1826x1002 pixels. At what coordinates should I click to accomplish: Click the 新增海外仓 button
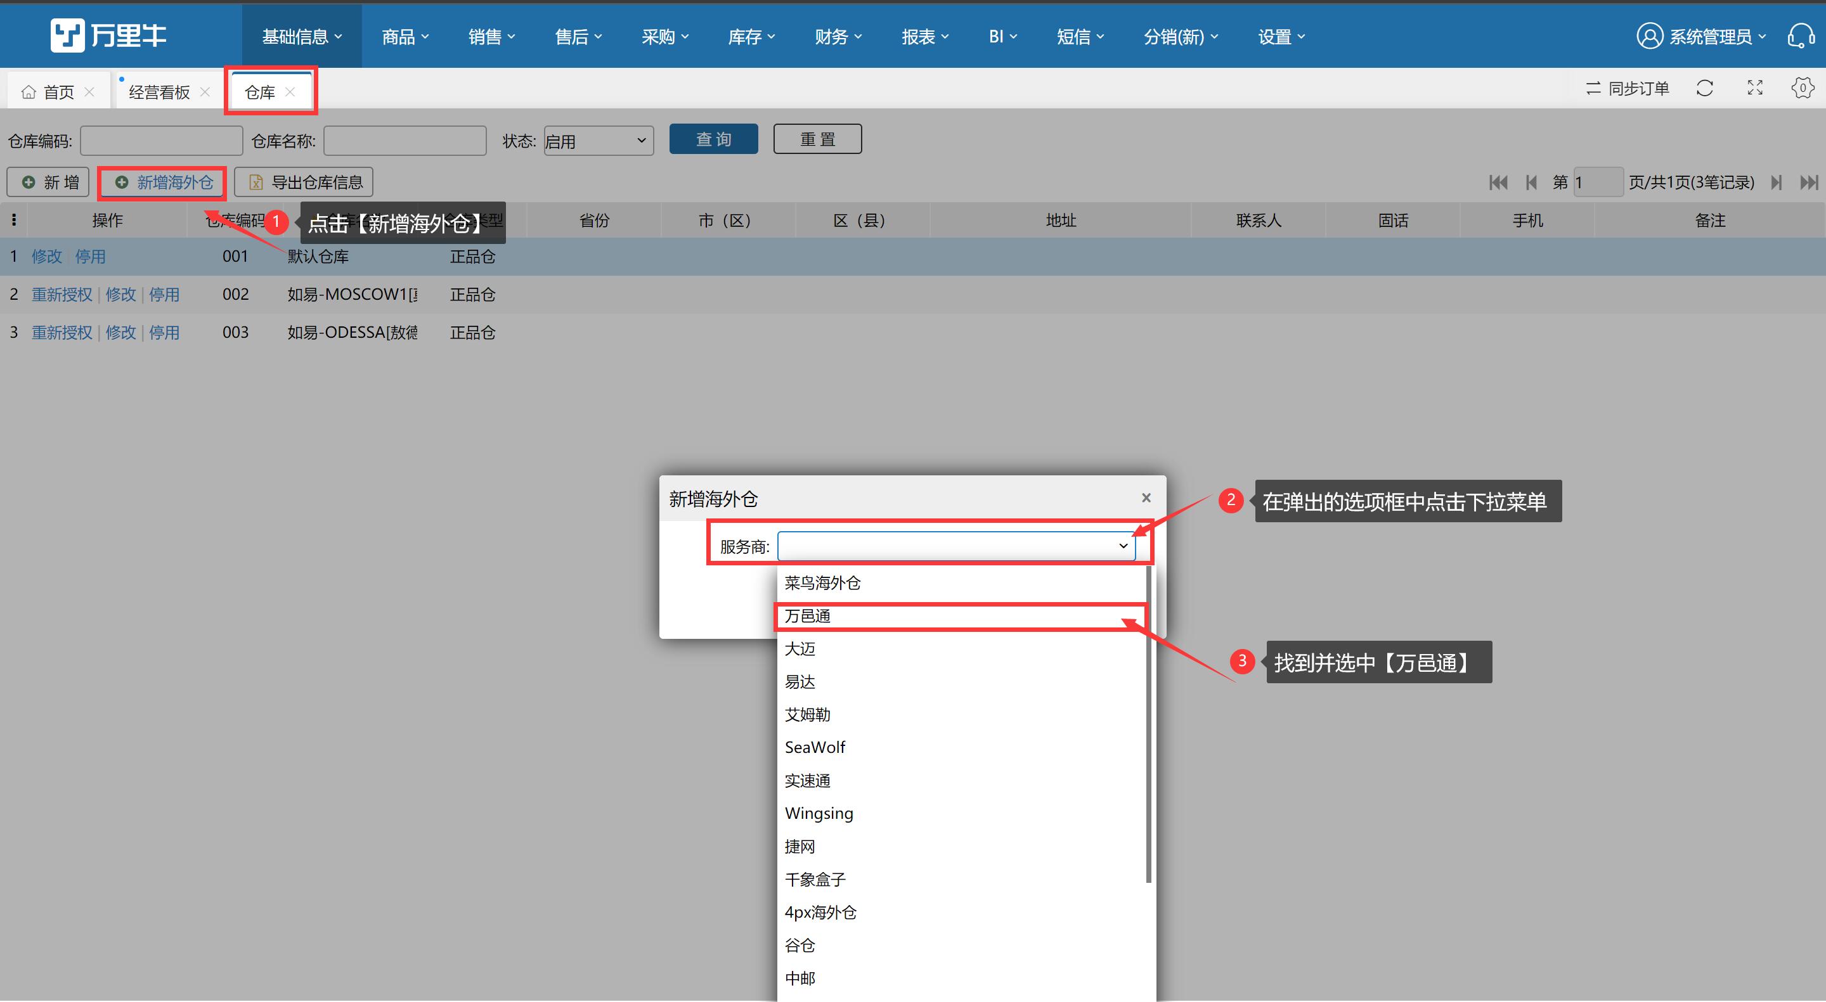pyautogui.click(x=162, y=182)
